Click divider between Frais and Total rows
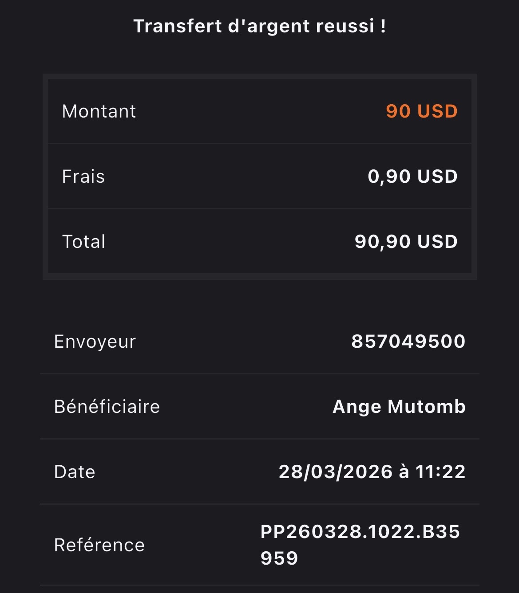The height and width of the screenshot is (593, 519). point(260,208)
